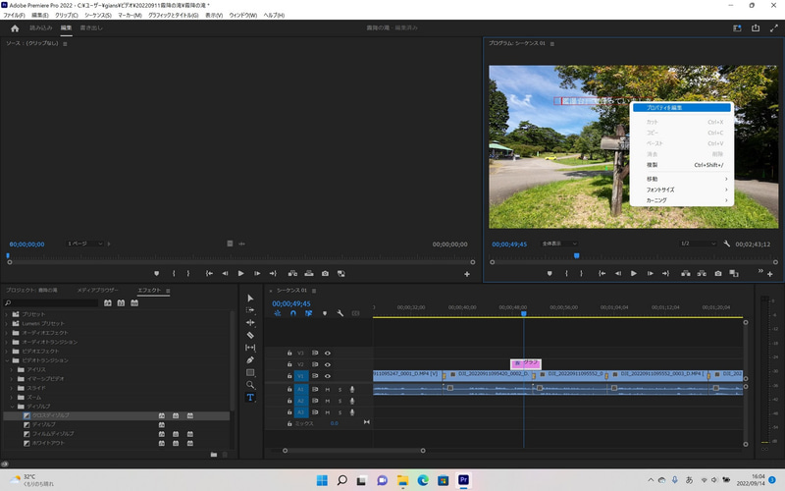
Task: Toggle V2 track output eye icon
Action: tap(328, 364)
